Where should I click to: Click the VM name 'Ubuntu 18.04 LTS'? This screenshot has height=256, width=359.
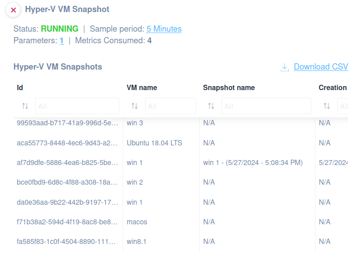154,143
